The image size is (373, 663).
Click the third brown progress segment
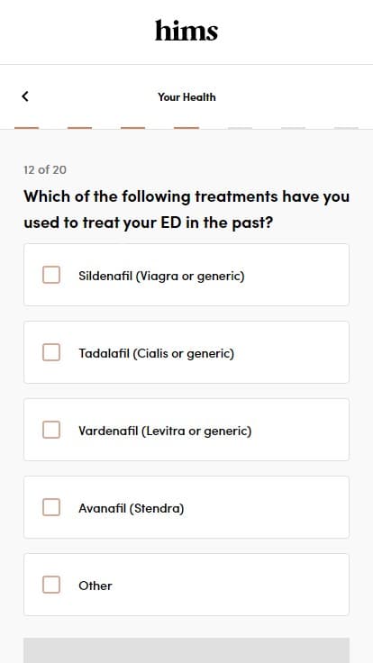click(x=133, y=128)
